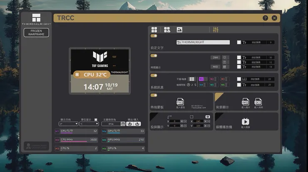Open time font selector with size 30
Image resolution: width=308 pixels, height=172 pixels.
point(258,57)
